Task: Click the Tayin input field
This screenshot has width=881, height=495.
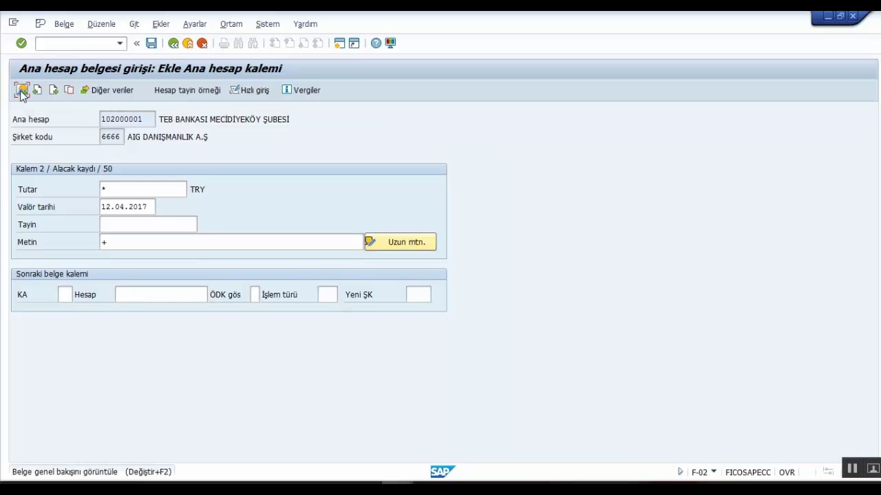Action: click(x=148, y=224)
